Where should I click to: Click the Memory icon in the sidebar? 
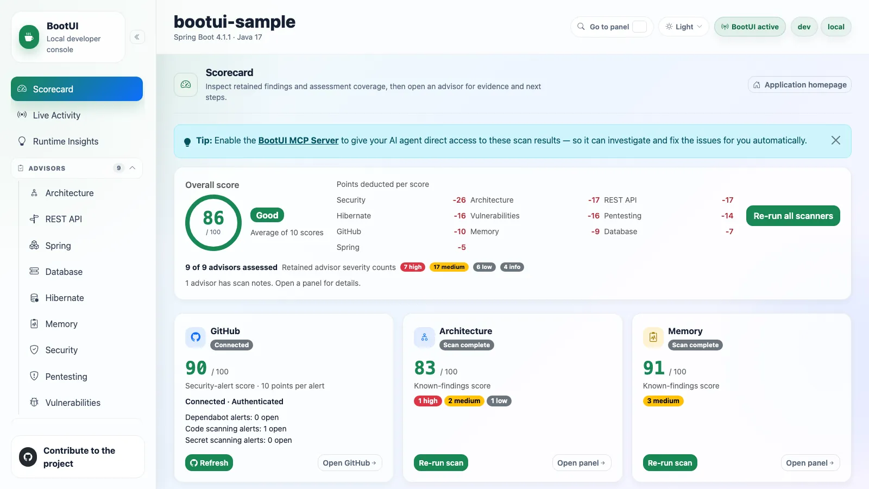tap(34, 324)
